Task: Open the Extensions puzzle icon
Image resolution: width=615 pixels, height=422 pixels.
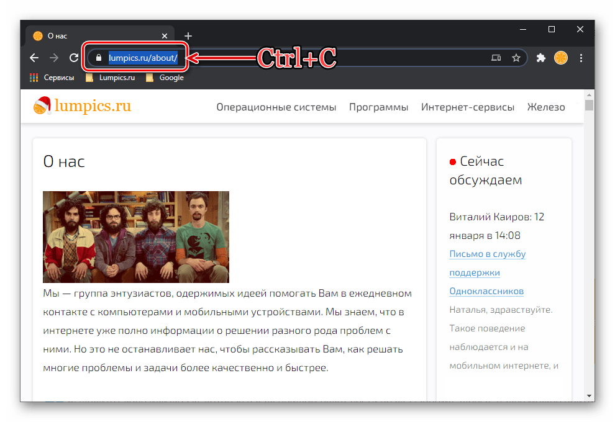Action: click(541, 58)
